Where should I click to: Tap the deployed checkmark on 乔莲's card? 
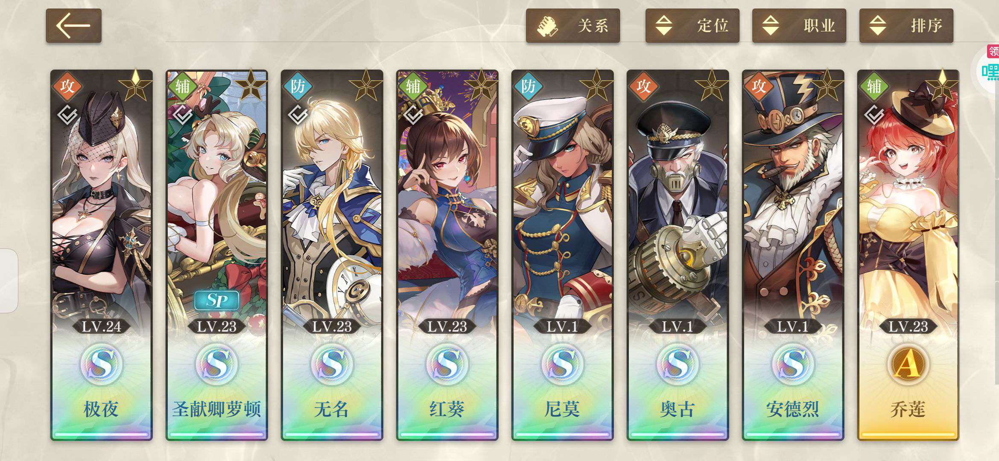tap(874, 115)
